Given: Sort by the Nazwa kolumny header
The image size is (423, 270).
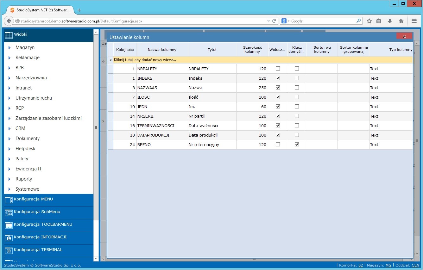Looking at the screenshot, I should [162, 50].
